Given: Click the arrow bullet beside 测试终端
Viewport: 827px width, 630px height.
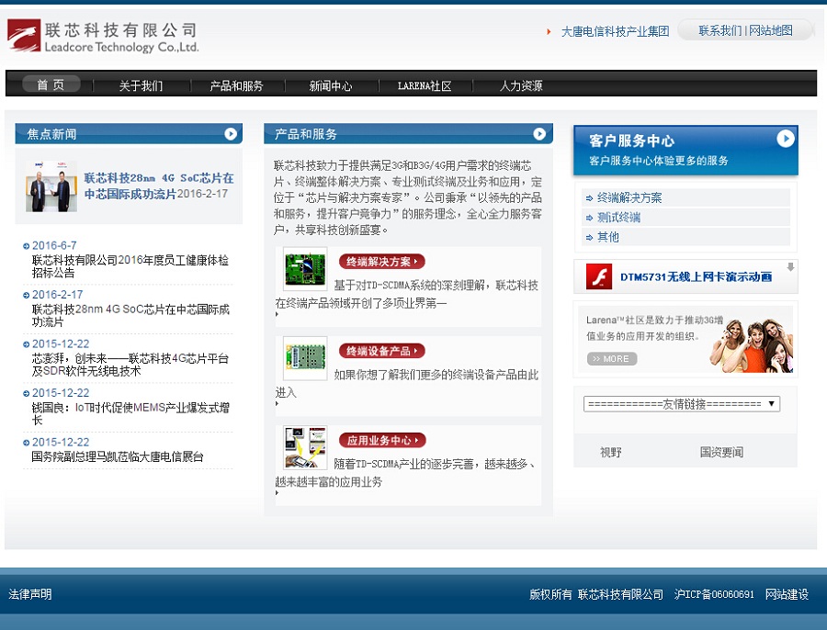Looking at the screenshot, I should tap(589, 218).
